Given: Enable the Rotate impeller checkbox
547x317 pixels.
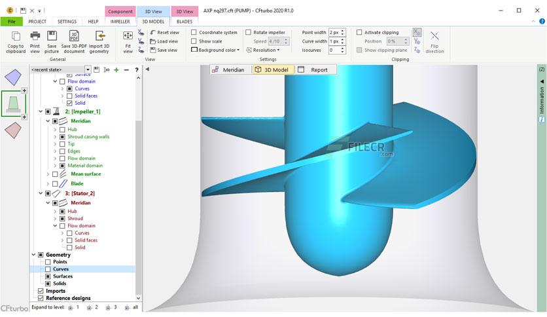Looking at the screenshot, I should pyautogui.click(x=249, y=32).
